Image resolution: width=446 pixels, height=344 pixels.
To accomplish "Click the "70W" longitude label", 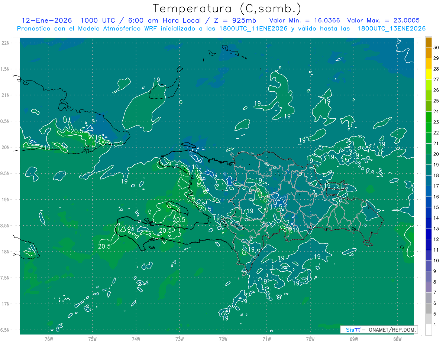I will click(310, 339).
